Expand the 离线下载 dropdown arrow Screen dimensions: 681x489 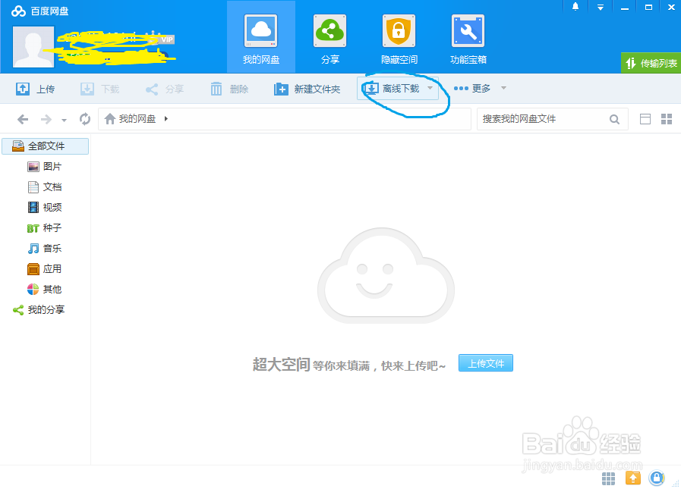430,88
